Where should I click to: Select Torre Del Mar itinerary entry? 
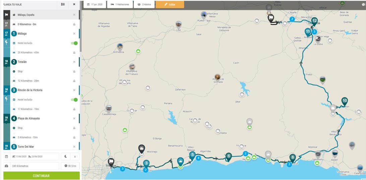27,147
